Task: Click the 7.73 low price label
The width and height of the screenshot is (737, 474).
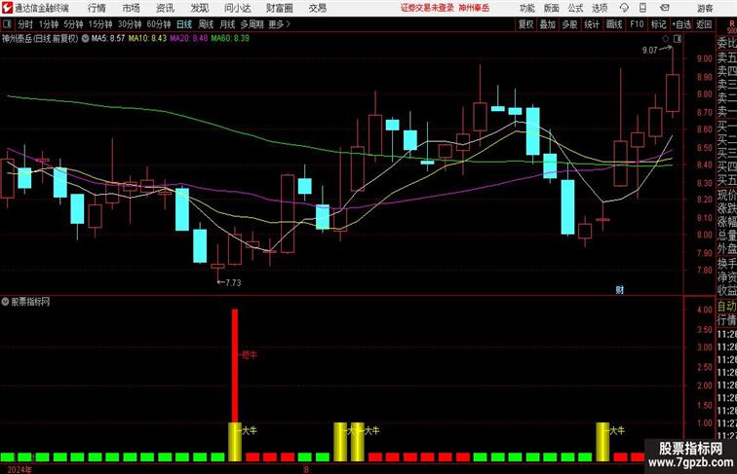Action: point(233,282)
